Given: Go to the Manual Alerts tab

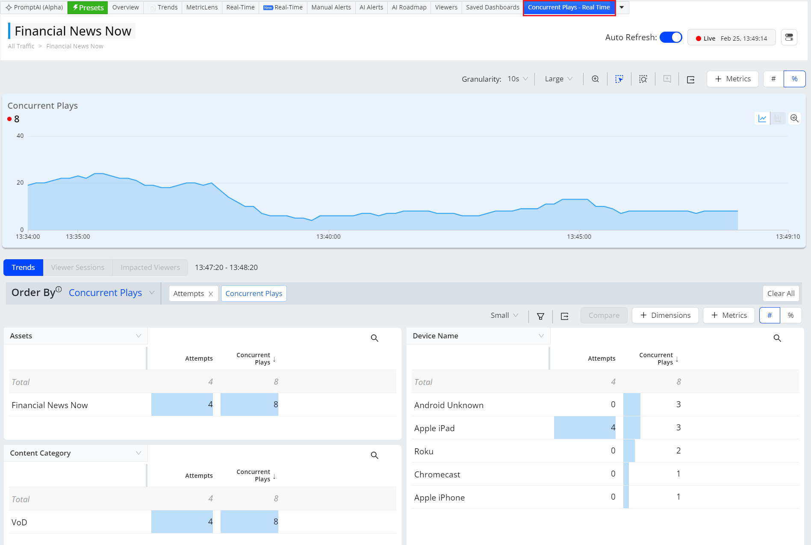Looking at the screenshot, I should 331,7.
